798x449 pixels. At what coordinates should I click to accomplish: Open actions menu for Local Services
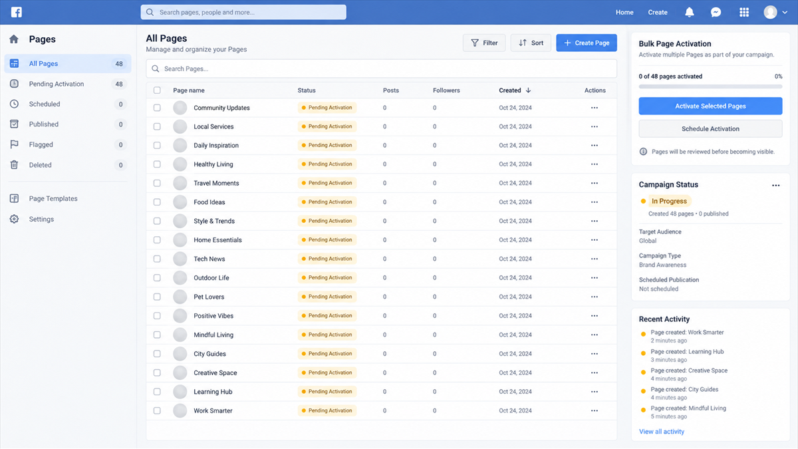point(595,126)
